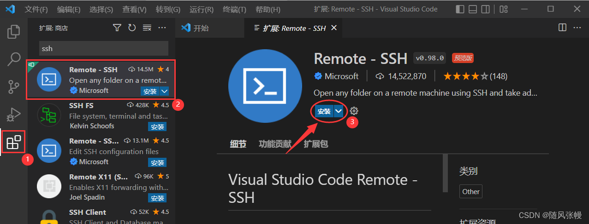The height and width of the screenshot is (224, 589).
Task: Click Kelvin Schoofs publisher name
Action: tap(92, 126)
